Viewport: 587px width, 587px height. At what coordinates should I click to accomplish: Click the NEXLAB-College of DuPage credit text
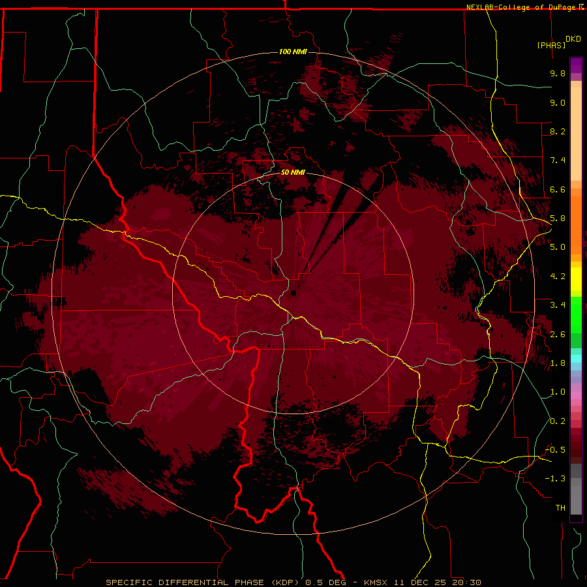point(522,7)
